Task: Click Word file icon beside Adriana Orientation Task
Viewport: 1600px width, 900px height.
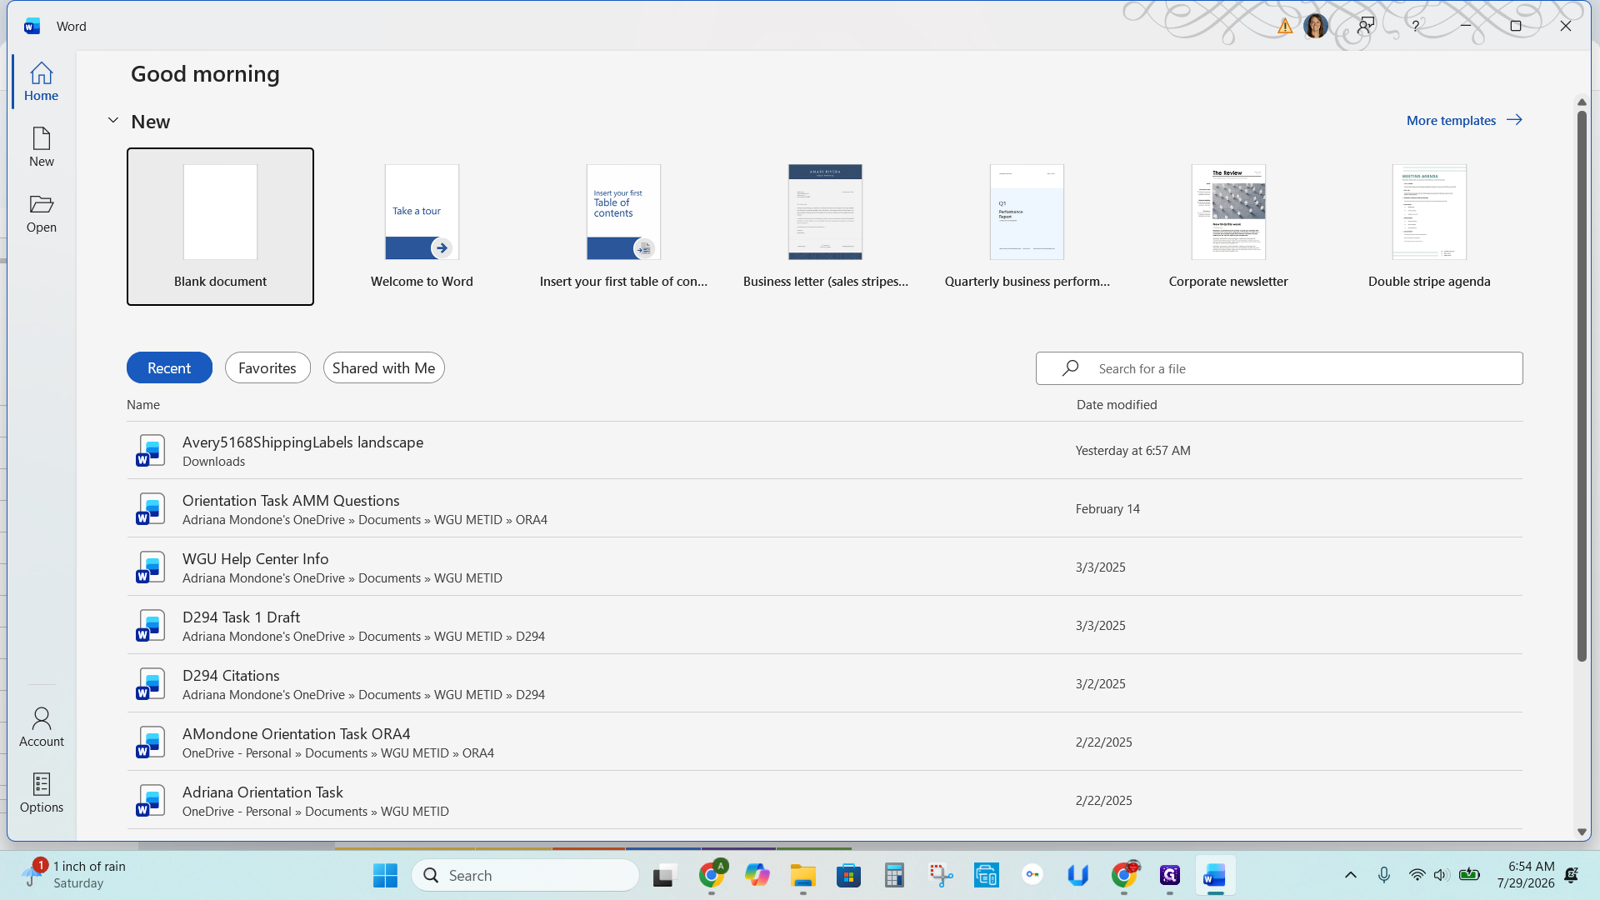Action: coord(151,801)
